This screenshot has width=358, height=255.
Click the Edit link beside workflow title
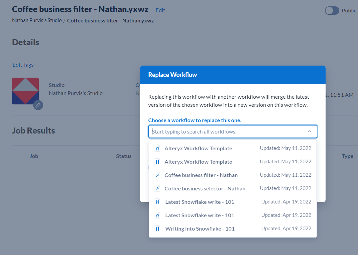pyautogui.click(x=160, y=10)
